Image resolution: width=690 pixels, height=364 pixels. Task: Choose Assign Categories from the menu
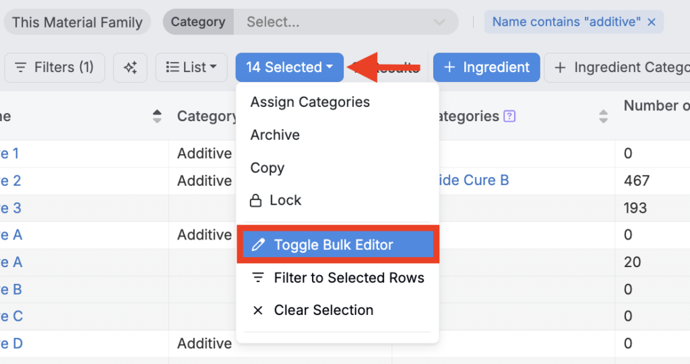tap(310, 102)
